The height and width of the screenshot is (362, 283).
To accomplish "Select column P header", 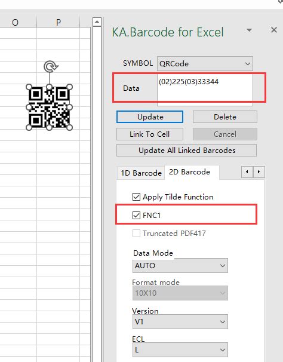I will point(58,22).
